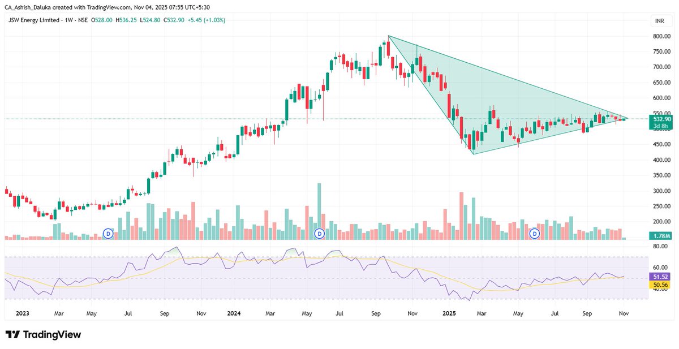Click the green 532.90 current price label
This screenshot has width=679, height=349.
[661, 119]
